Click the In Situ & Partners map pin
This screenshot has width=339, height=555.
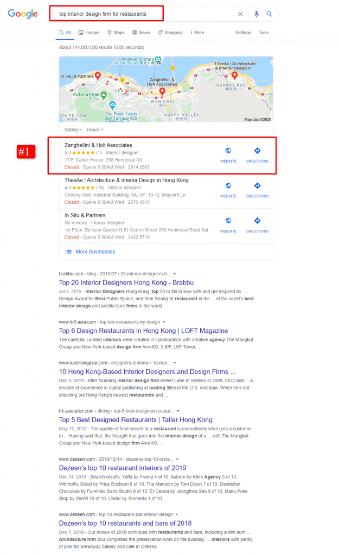[x=98, y=75]
